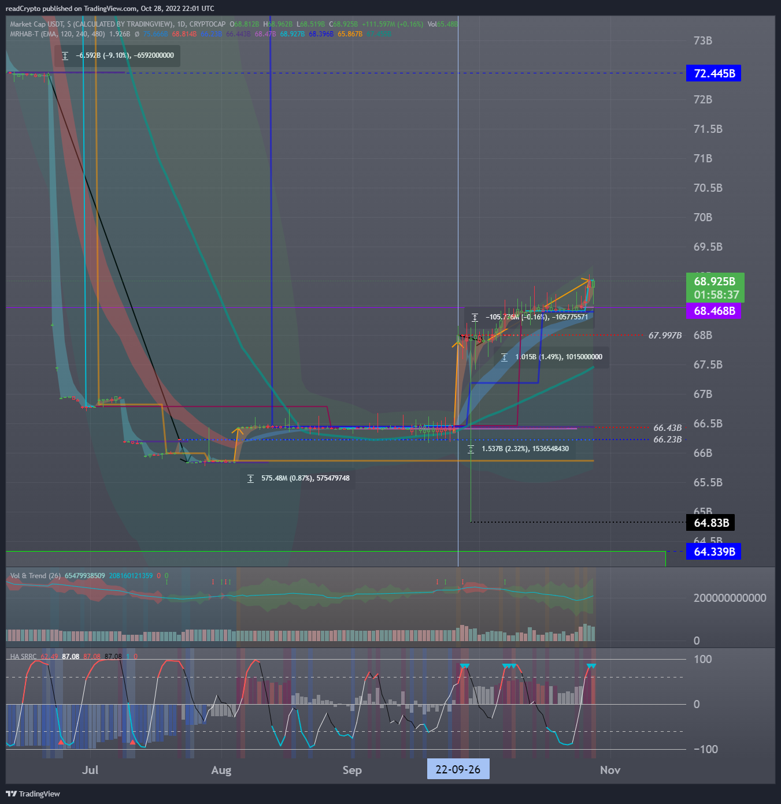781x804 pixels.
Task: Click the blue 72.445B price label
Action: 713,73
